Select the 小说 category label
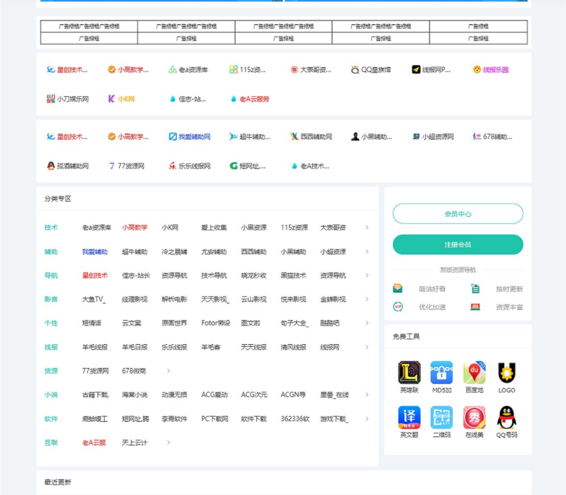The image size is (566, 495). [51, 395]
